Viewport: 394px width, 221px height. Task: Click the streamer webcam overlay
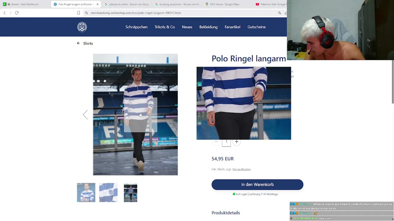point(340,30)
